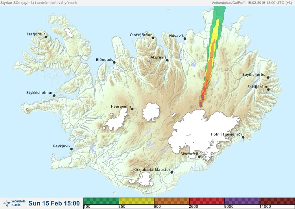Click the Akureyri location dot

pos(167,60)
